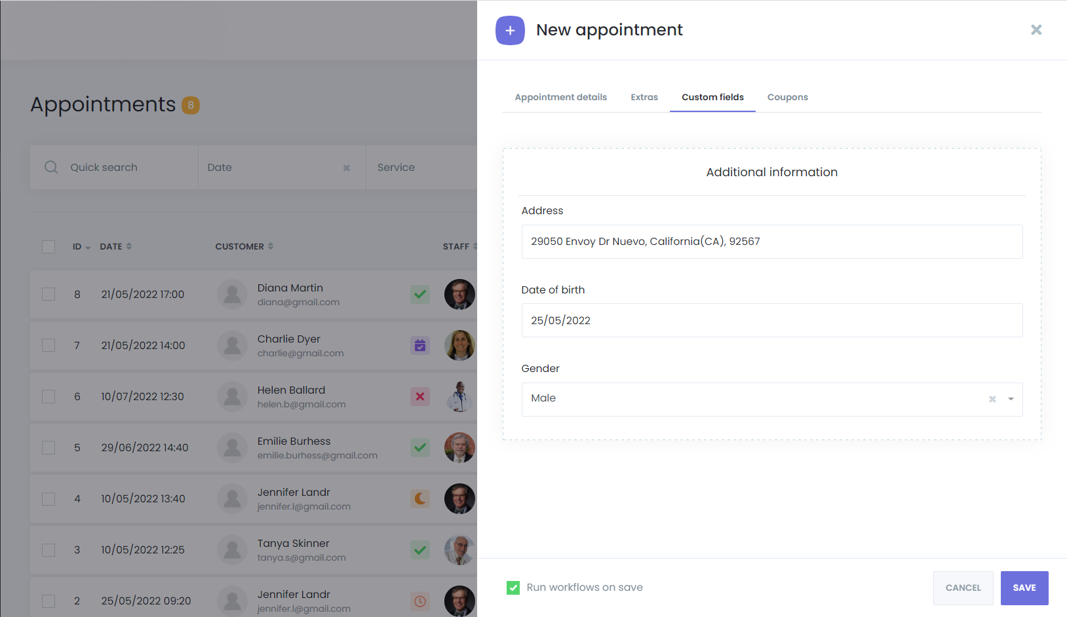Click the moon status icon on Jennifer Landr's row
The width and height of the screenshot is (1067, 617).
pyautogui.click(x=420, y=498)
